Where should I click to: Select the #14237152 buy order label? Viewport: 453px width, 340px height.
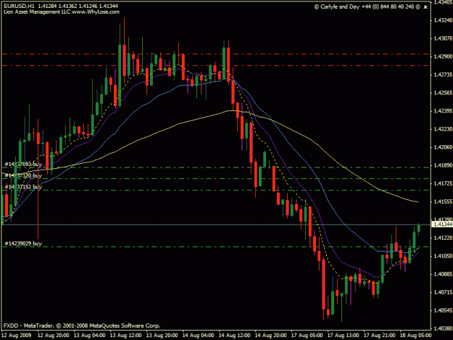point(23,187)
